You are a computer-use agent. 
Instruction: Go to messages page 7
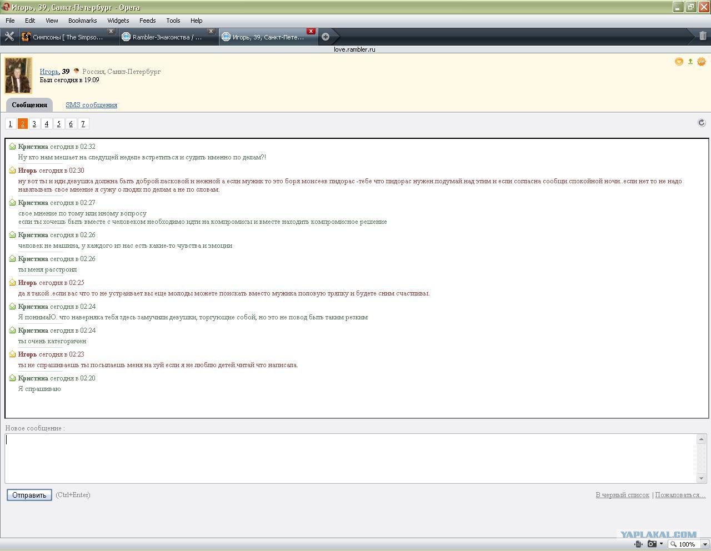(83, 124)
